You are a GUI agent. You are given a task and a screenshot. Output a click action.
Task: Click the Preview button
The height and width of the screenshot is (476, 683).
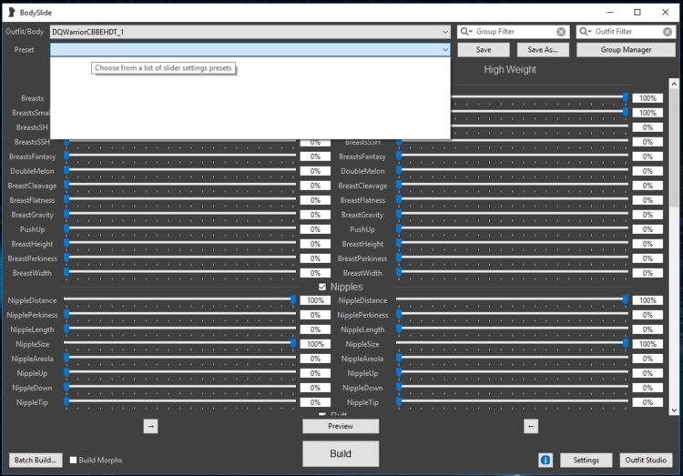tap(341, 426)
